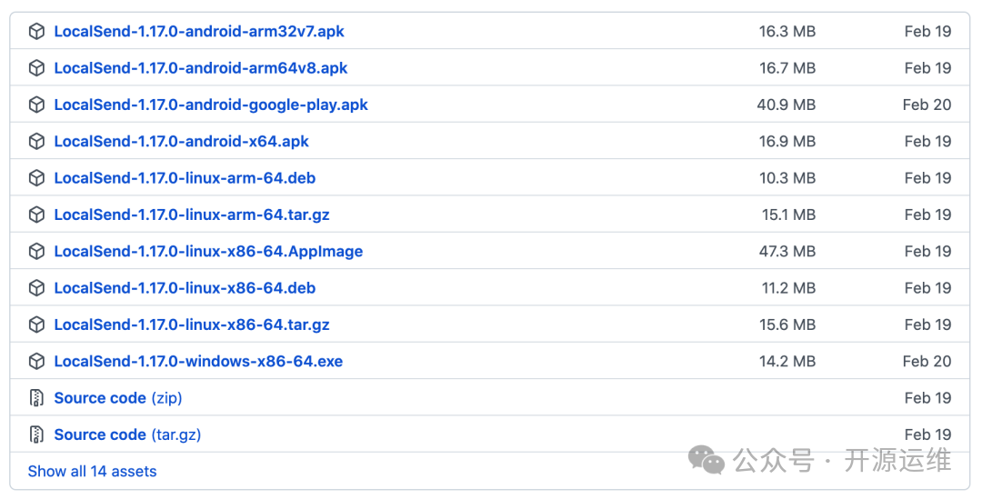Click package icon next to linux-arm-64.deb
Viewport: 982px width, 499px height.
click(37, 178)
